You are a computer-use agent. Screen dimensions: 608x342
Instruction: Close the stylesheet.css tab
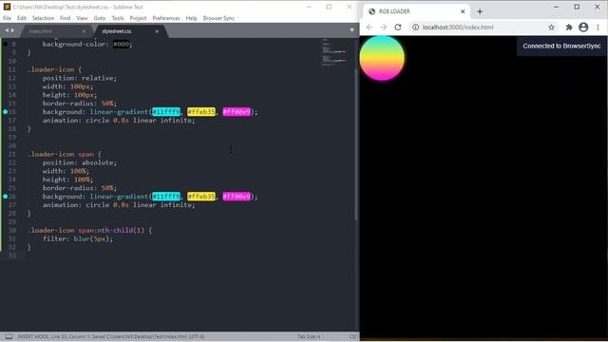tap(157, 31)
